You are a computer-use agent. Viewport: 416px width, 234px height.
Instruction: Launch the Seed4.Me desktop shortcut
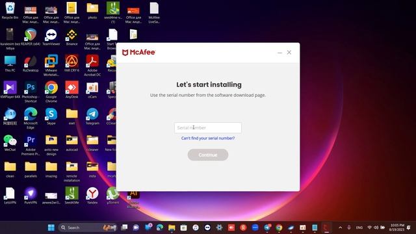71,196
